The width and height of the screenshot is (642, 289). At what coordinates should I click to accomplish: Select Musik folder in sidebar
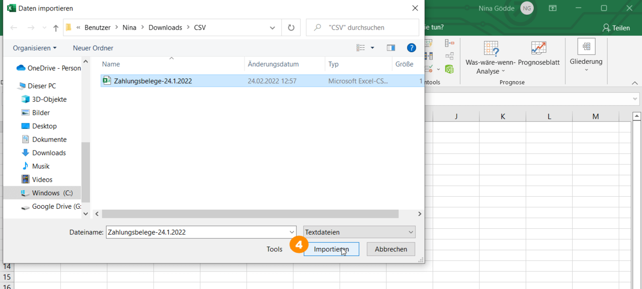click(x=35, y=166)
